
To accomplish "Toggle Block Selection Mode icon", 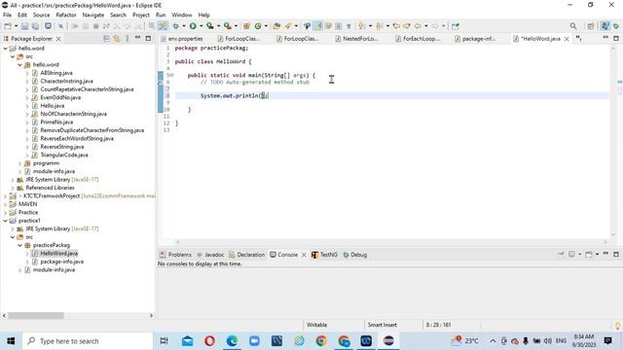I will click(338, 26).
